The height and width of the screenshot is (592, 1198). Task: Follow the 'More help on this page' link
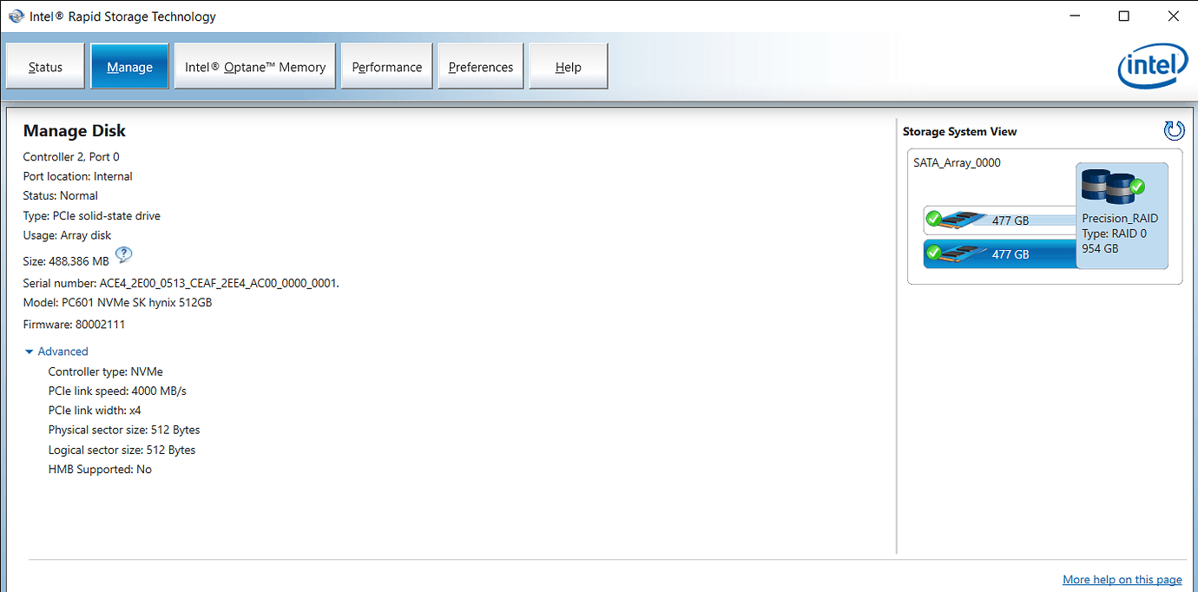(1122, 579)
